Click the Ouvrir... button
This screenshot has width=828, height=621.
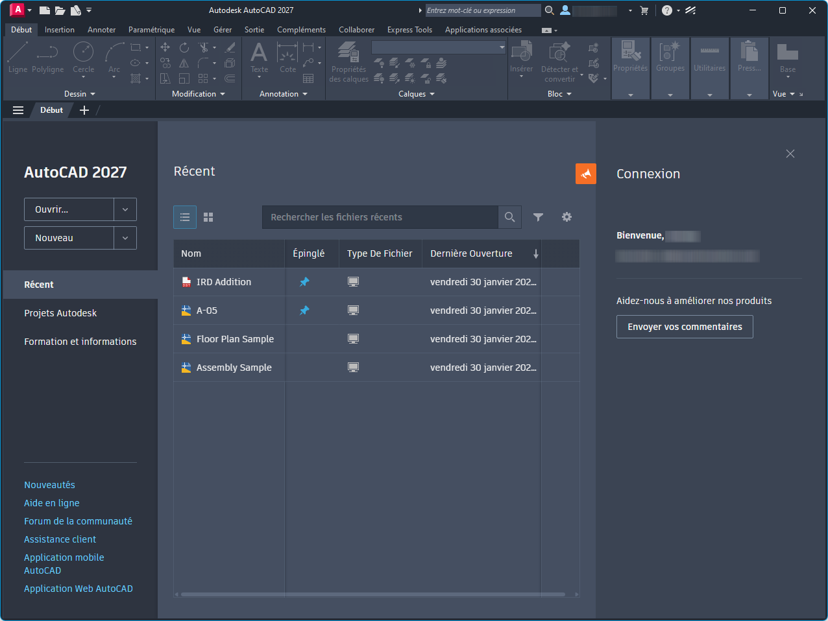pos(69,209)
